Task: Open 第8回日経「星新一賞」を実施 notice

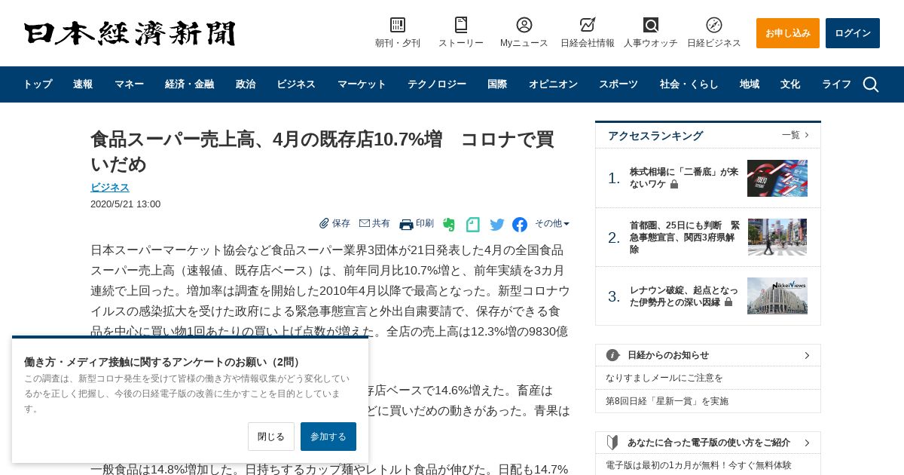Action: 667,401
